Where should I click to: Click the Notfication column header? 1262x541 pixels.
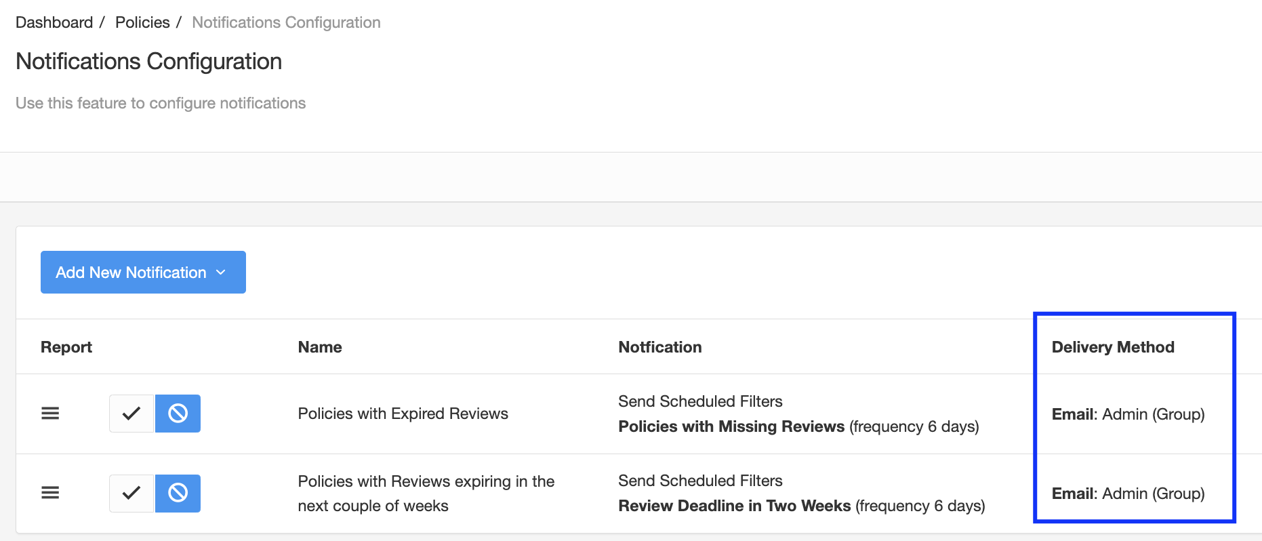(x=660, y=347)
